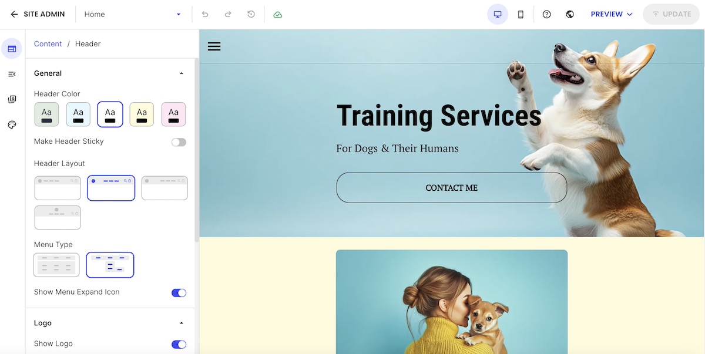Click the undo arrow icon
The height and width of the screenshot is (354, 705).
205,14
